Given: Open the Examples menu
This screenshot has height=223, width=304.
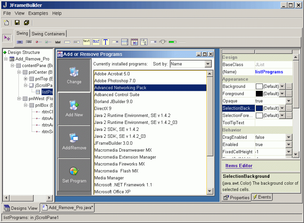Looking at the screenshot, I should [38, 13].
